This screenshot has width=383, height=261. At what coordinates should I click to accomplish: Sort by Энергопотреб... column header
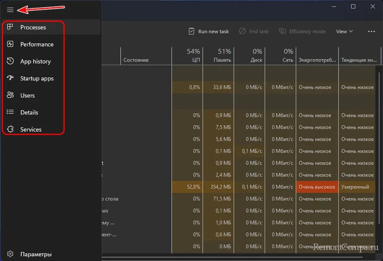click(x=317, y=56)
